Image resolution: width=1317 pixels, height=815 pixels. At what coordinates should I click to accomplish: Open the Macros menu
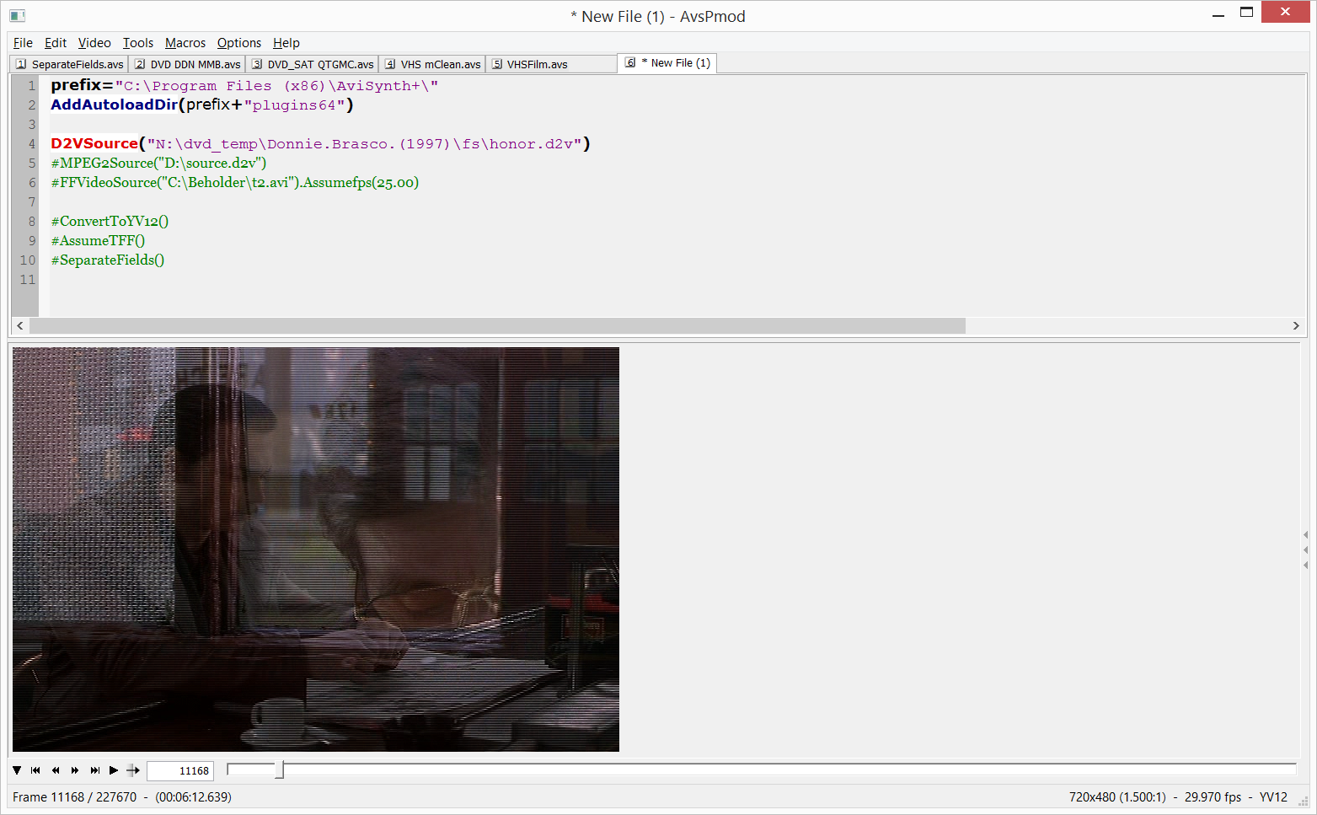(x=185, y=43)
